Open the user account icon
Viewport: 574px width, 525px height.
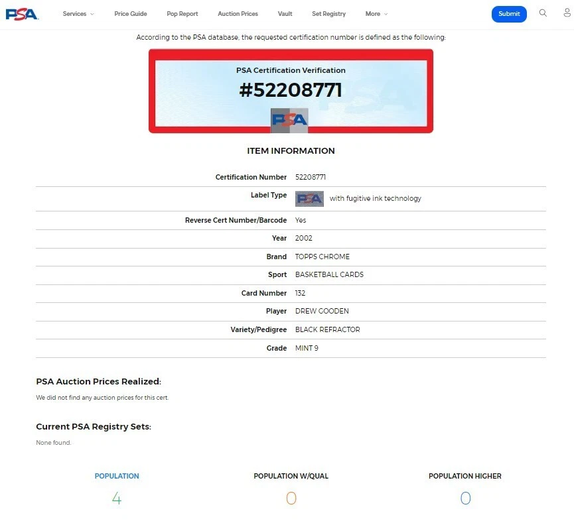point(567,13)
